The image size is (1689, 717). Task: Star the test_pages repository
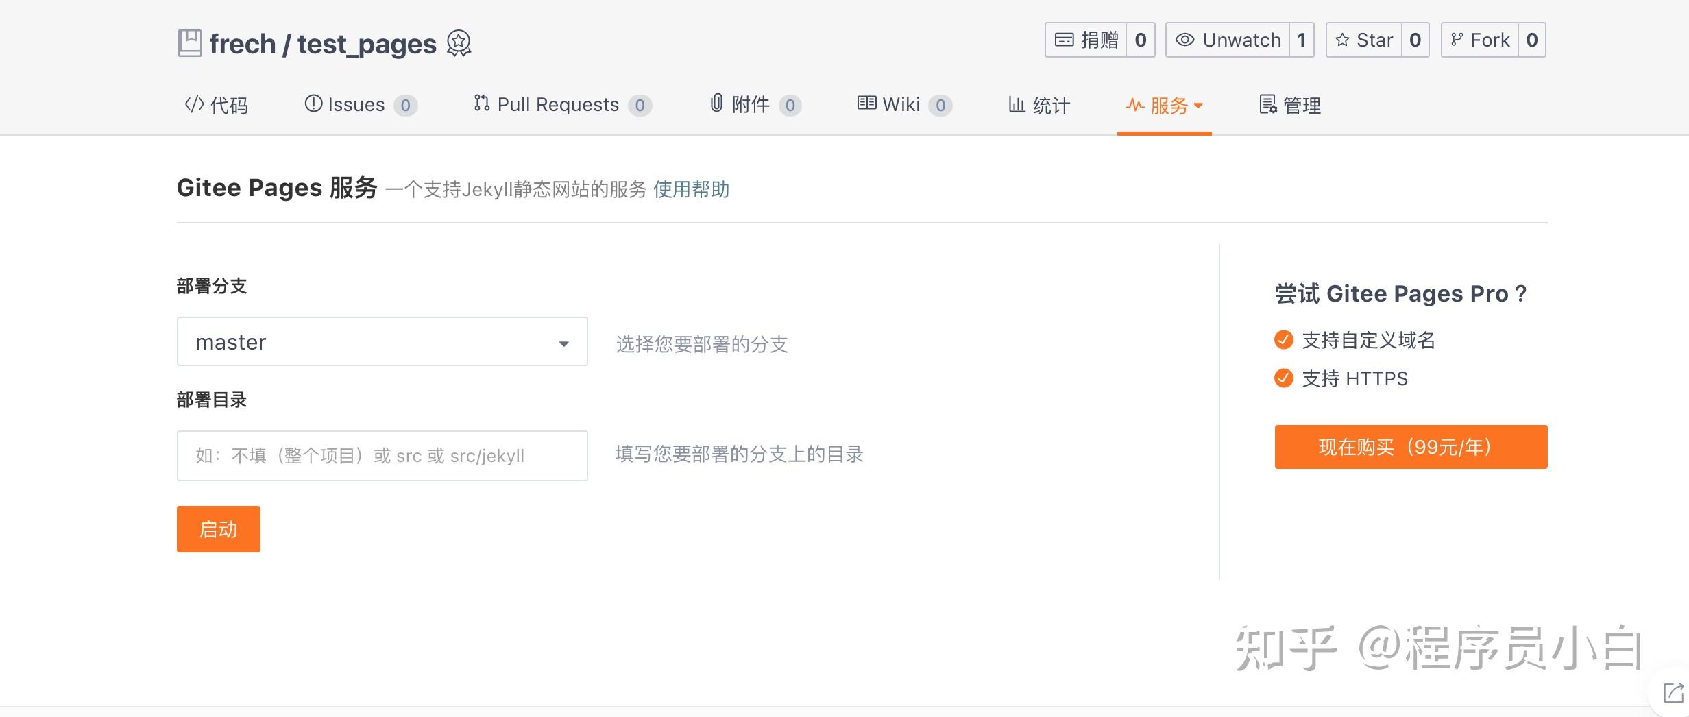click(1371, 40)
